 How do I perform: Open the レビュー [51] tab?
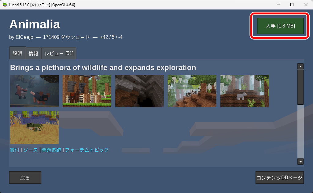pos(59,53)
